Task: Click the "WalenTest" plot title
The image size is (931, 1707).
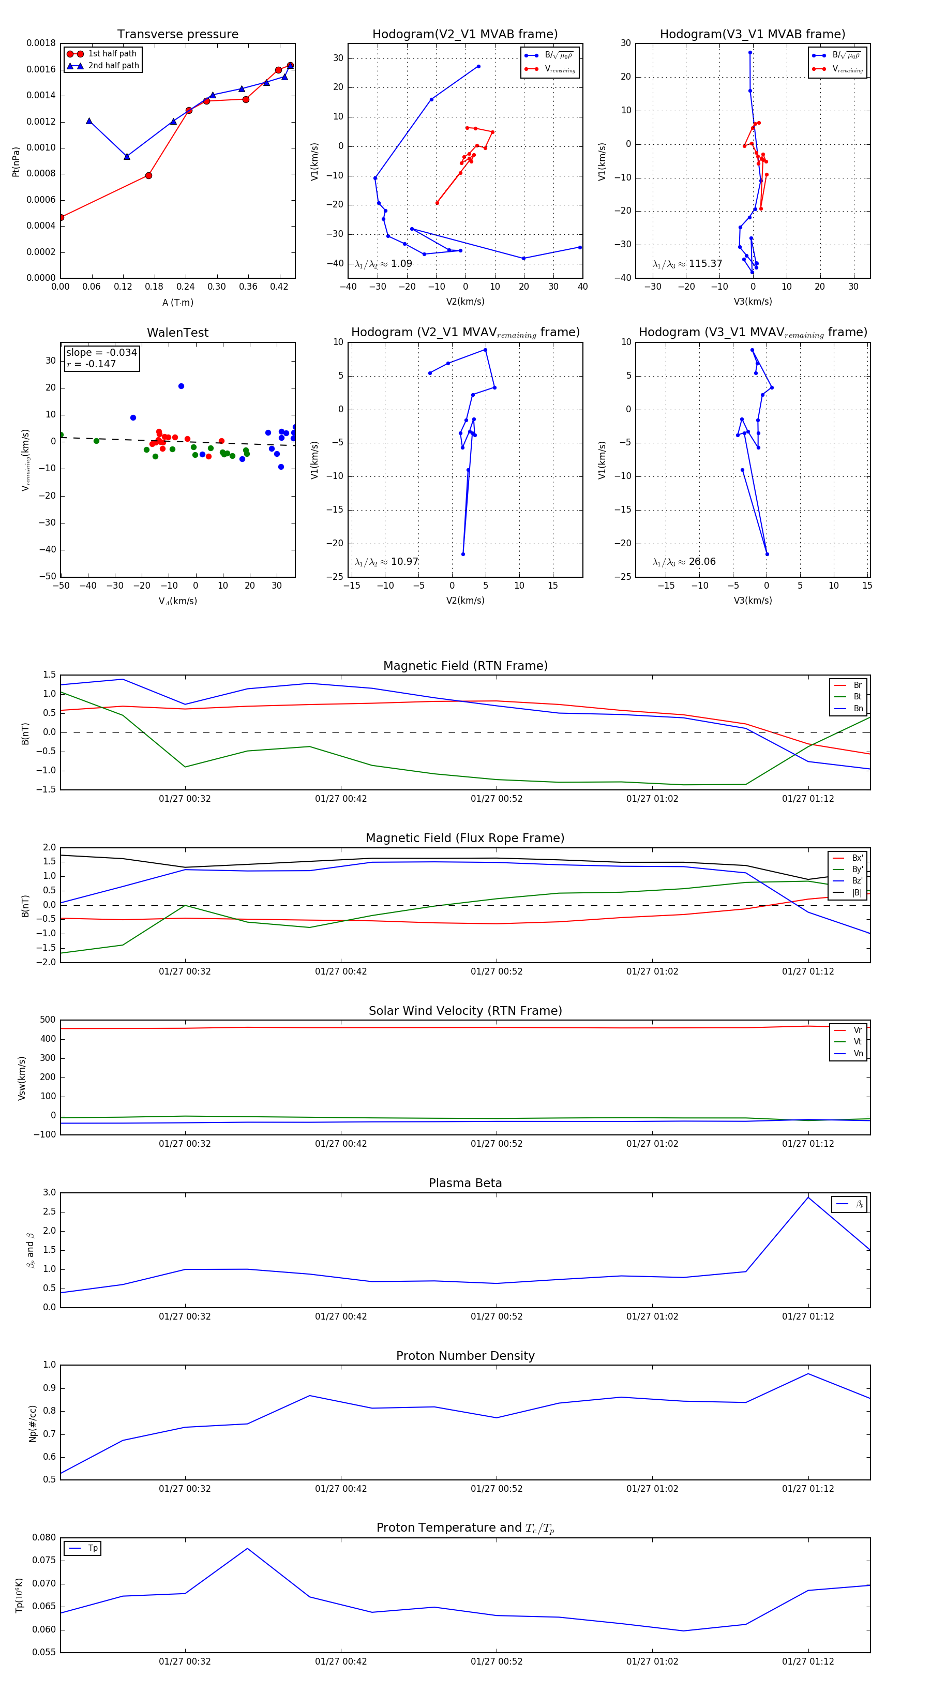Action: point(177,333)
